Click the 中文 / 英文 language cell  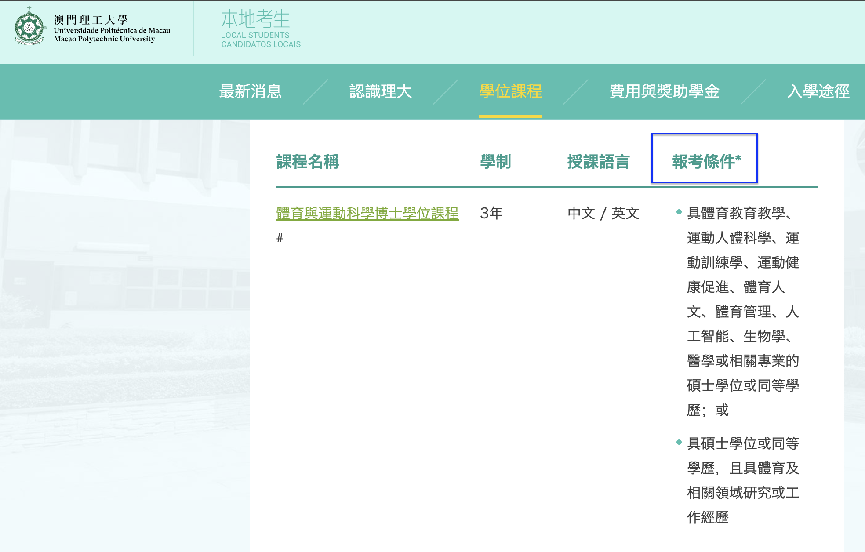coord(603,214)
